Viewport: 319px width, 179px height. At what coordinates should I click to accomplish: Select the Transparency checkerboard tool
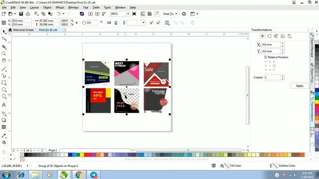3,127
